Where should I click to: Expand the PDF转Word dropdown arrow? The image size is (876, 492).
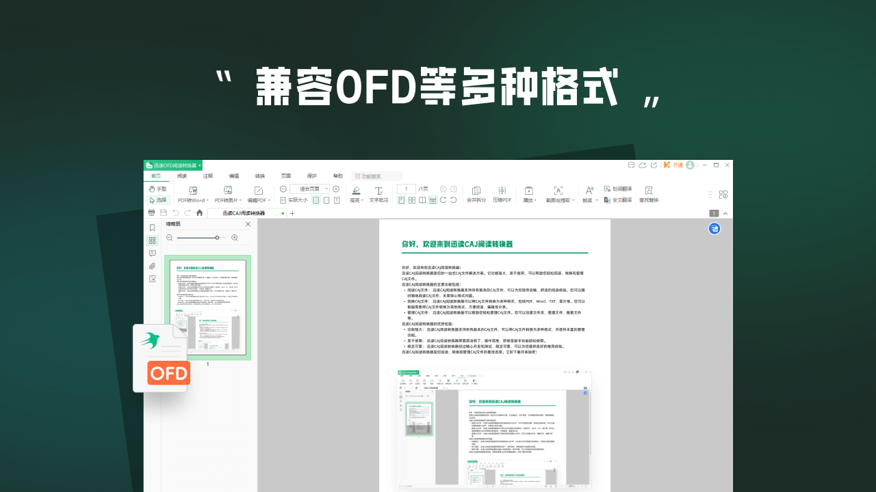(x=207, y=200)
